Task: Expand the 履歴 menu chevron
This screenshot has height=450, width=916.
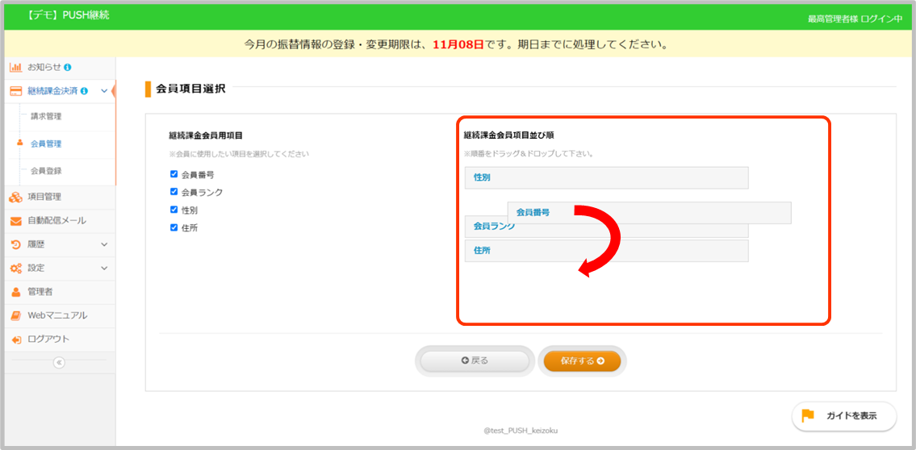Action: click(x=104, y=244)
